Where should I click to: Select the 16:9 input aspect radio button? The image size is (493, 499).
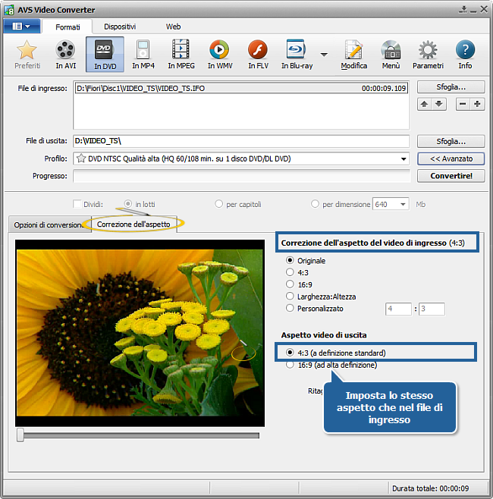[x=289, y=284]
